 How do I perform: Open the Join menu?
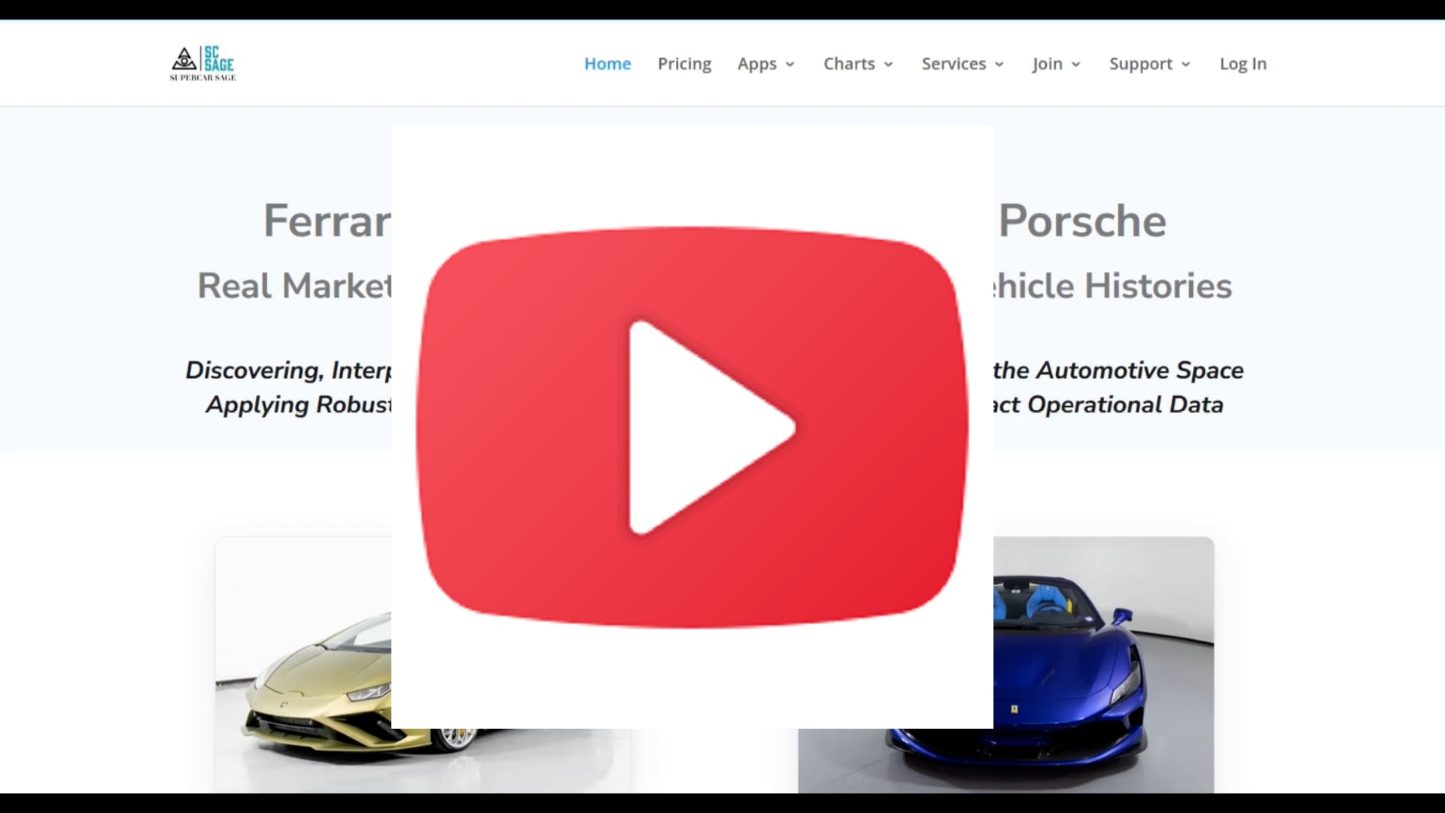coord(1047,64)
